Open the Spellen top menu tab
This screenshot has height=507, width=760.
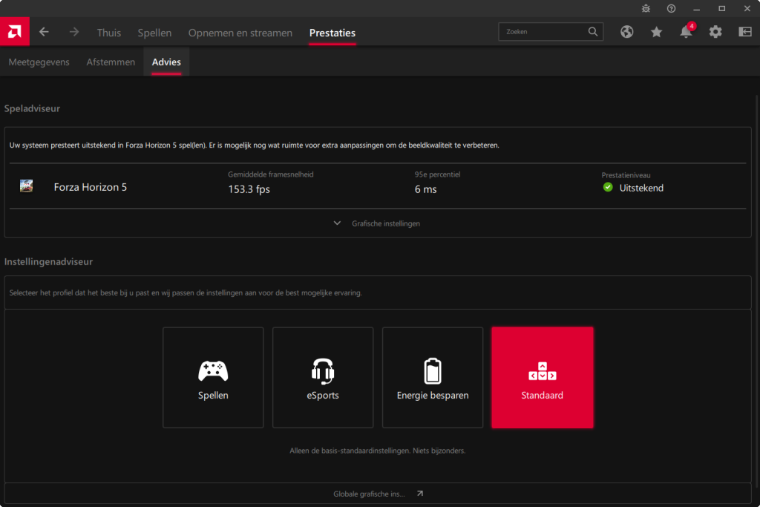tap(154, 33)
